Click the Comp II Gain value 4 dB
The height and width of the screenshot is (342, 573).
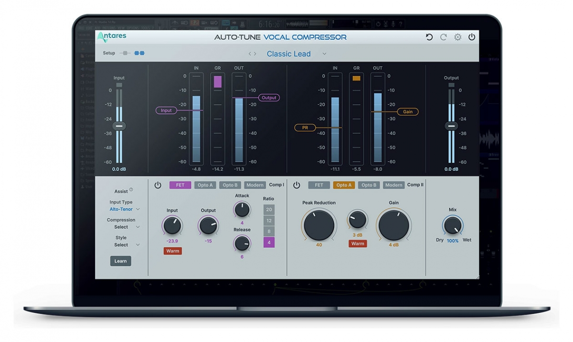click(393, 245)
